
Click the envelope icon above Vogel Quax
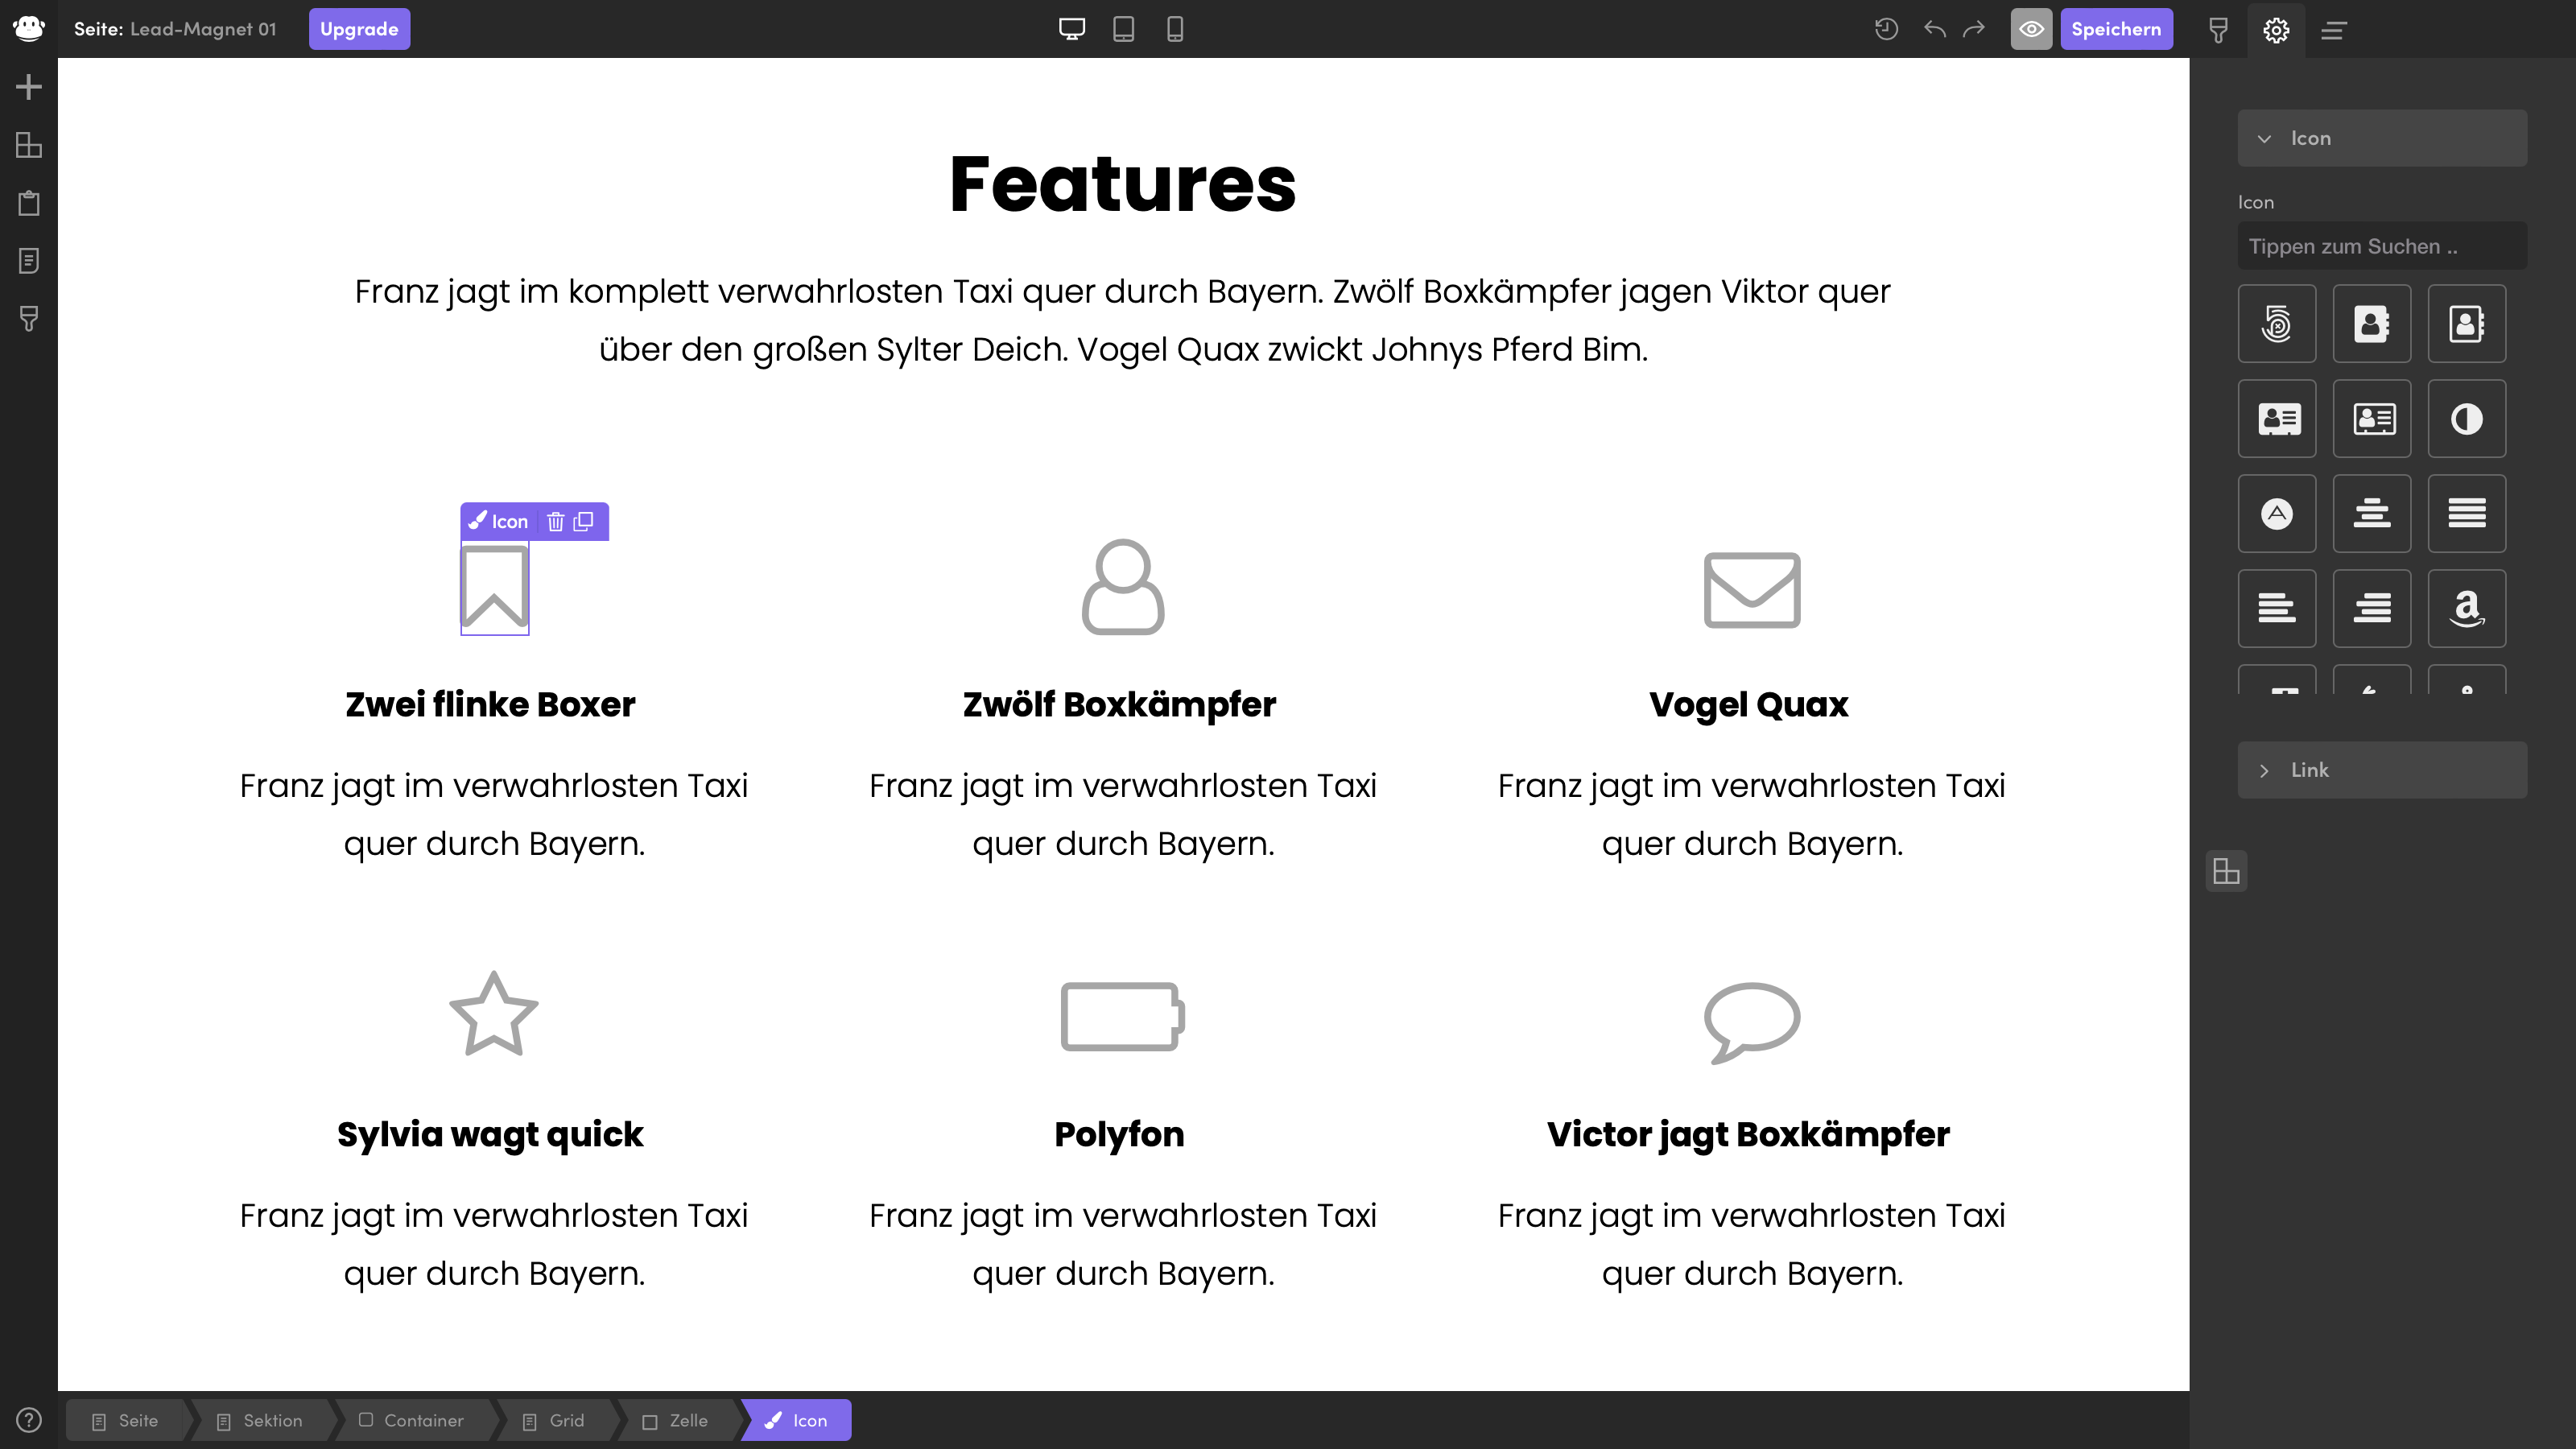[1752, 590]
